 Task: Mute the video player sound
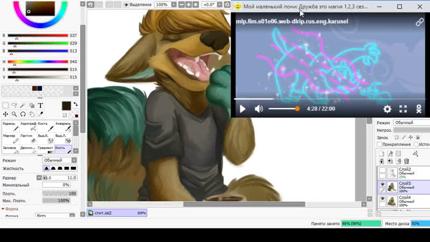259,109
